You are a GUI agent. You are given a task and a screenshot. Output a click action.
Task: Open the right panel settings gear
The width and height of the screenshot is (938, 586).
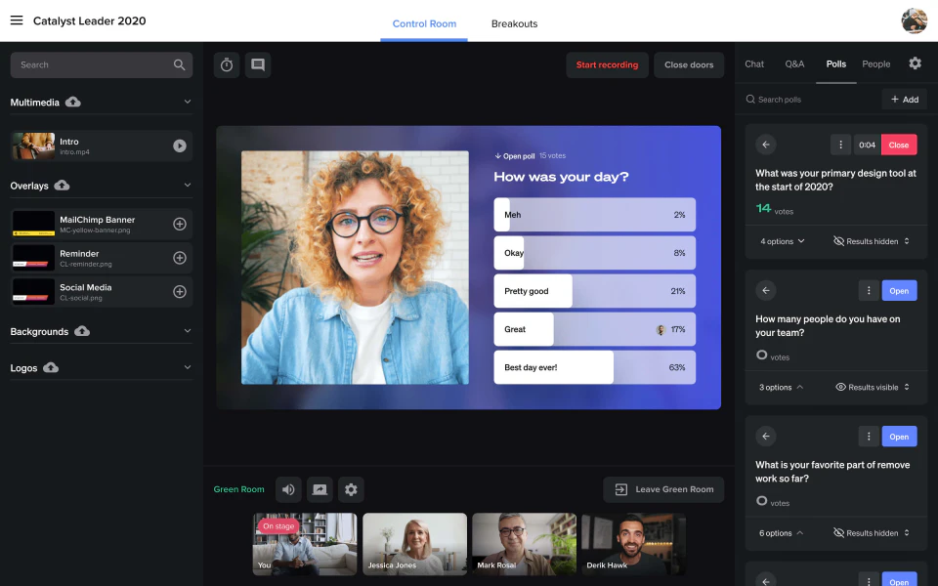tap(915, 63)
